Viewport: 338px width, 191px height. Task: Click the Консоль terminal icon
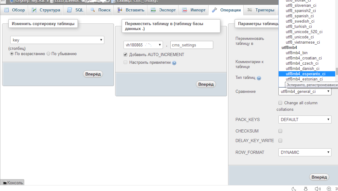(5, 183)
